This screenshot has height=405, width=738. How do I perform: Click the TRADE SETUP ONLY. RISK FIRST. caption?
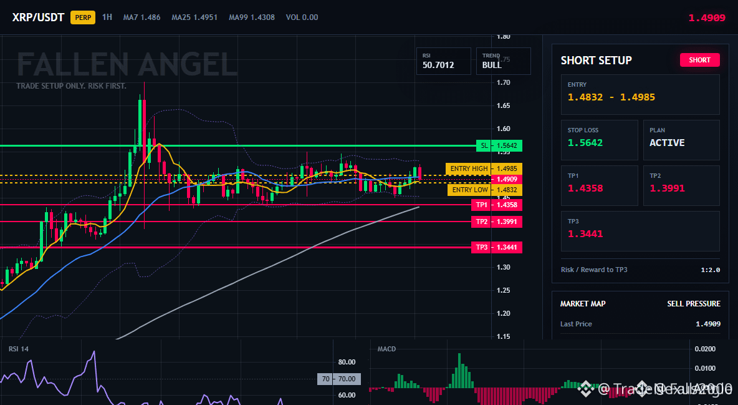click(71, 86)
